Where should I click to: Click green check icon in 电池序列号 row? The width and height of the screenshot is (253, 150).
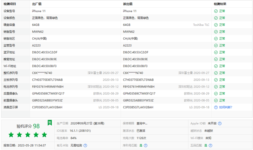216,87
